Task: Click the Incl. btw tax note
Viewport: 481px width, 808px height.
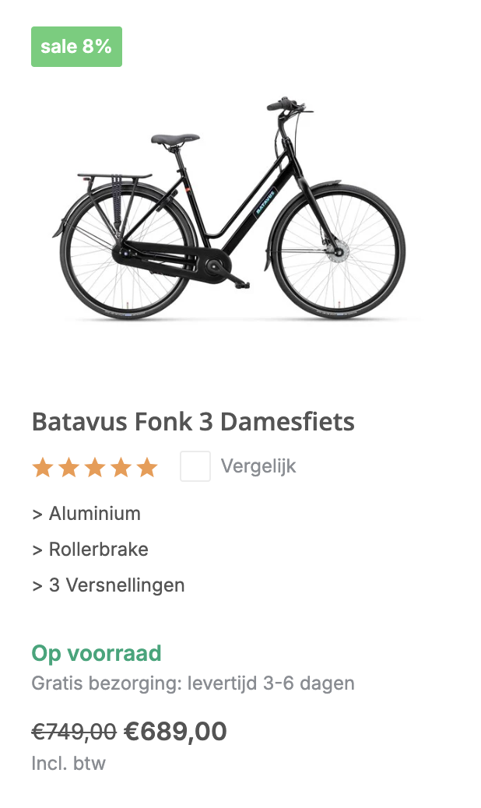Action: 68,763
